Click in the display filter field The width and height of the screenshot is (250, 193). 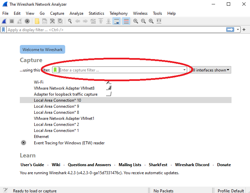(x=114, y=30)
